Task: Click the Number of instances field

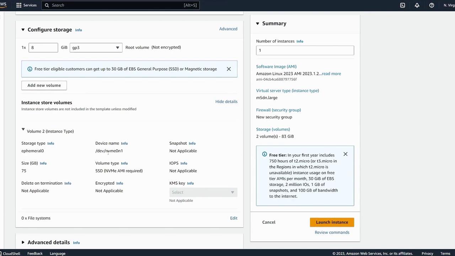Action: [x=305, y=50]
